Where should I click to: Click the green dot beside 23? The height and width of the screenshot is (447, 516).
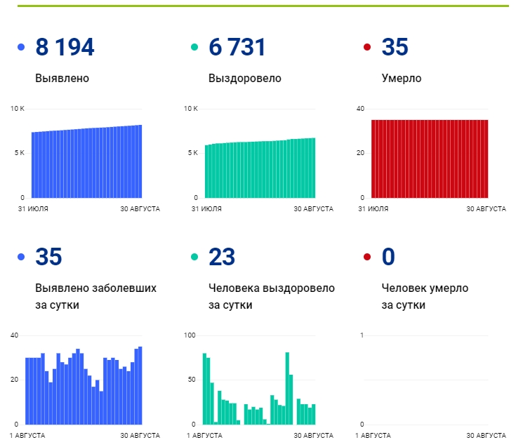194,257
